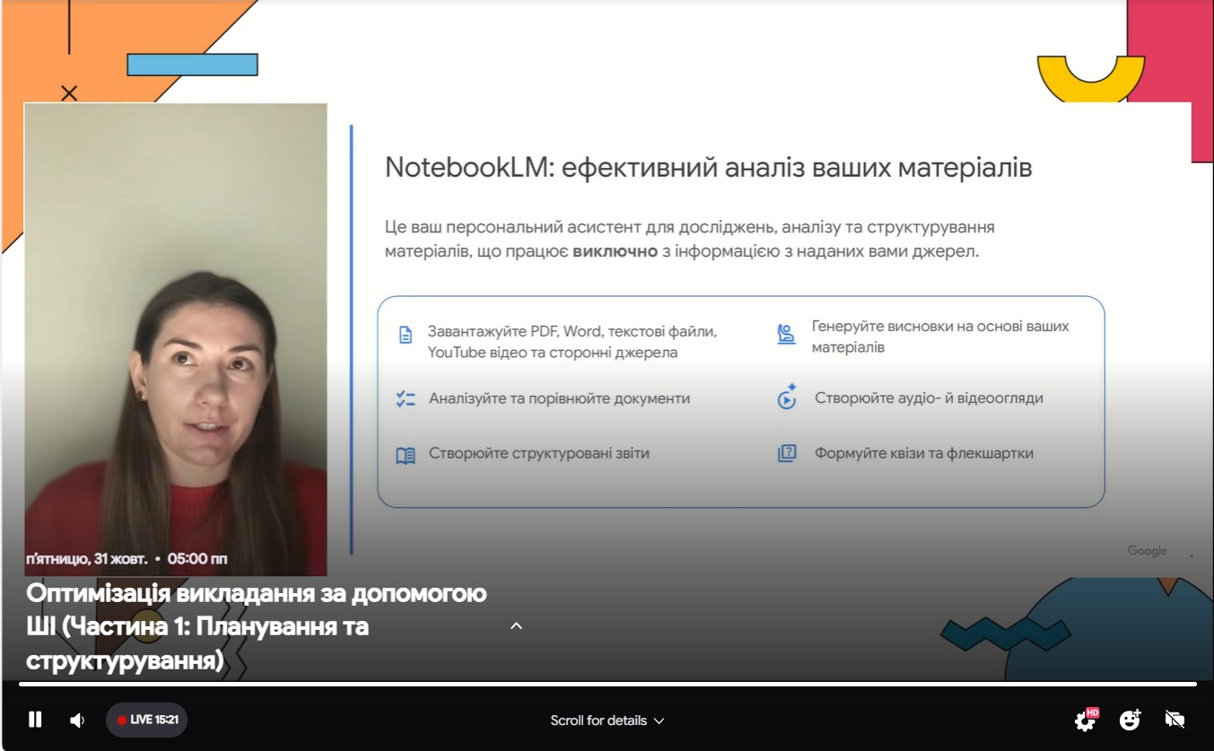This screenshot has height=751, width=1214.
Task: Click the analyze documents checklist icon
Action: [406, 398]
